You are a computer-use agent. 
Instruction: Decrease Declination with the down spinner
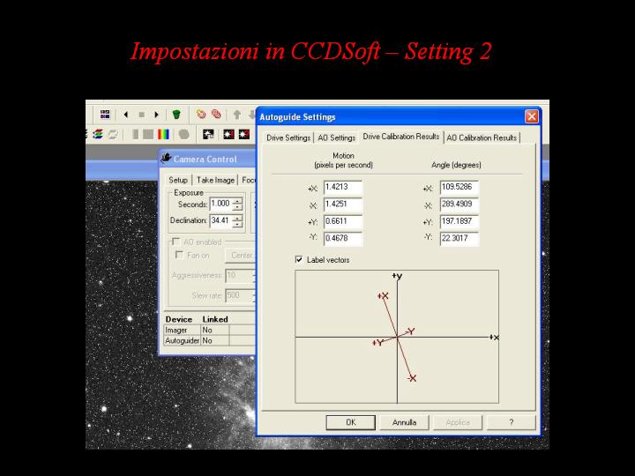(238, 224)
